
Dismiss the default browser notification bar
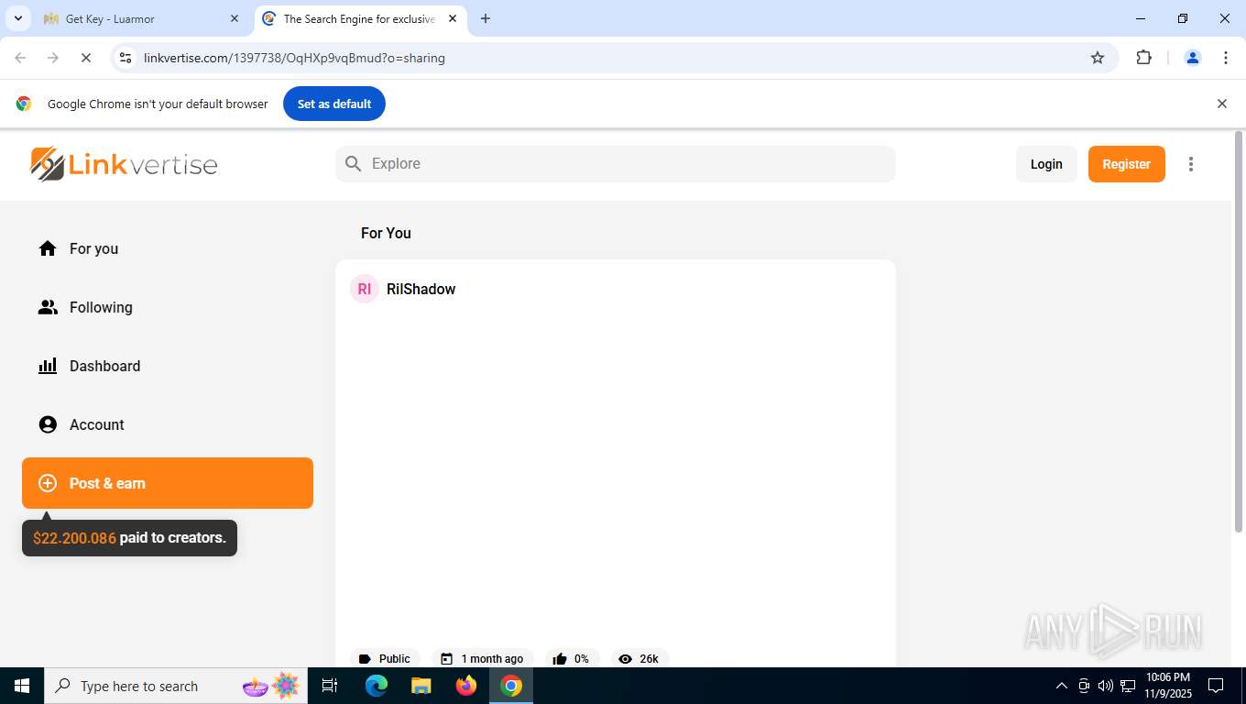coord(1221,104)
